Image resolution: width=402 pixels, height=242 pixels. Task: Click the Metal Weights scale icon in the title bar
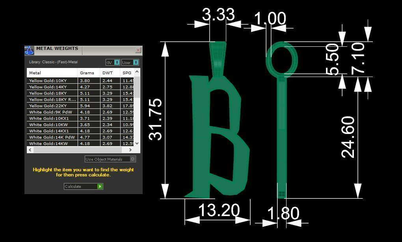(x=29, y=50)
